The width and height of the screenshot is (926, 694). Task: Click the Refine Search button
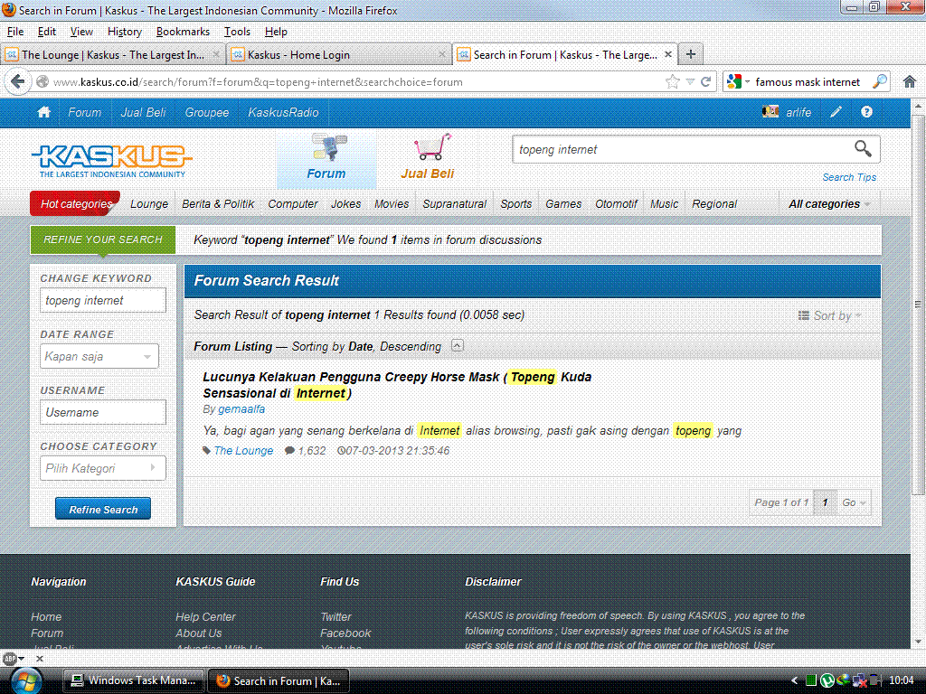pos(103,509)
